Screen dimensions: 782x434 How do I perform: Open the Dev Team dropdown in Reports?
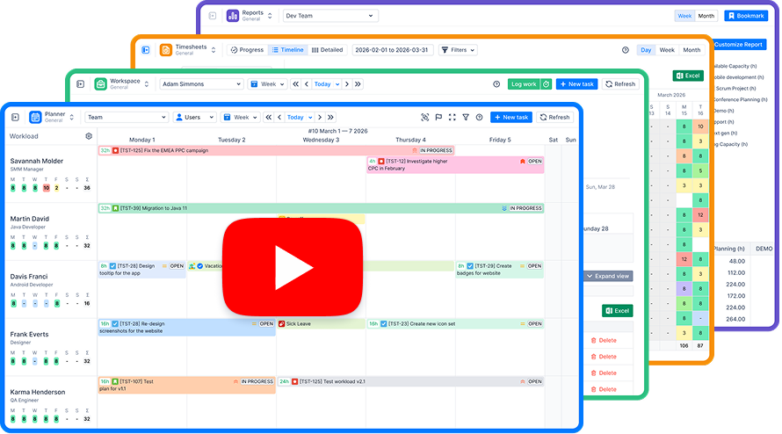330,16
